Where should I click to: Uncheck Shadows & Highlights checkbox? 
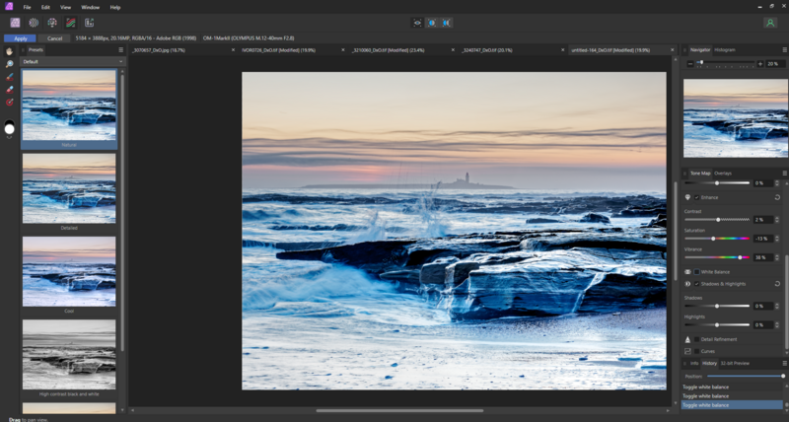(697, 284)
